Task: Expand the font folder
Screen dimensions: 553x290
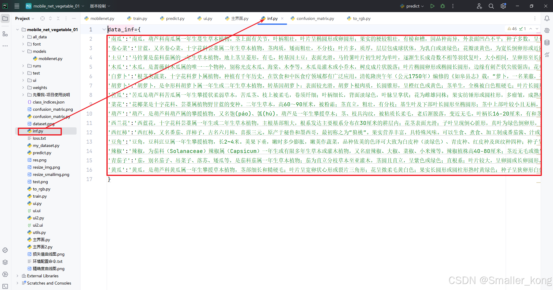Action: 23,44
